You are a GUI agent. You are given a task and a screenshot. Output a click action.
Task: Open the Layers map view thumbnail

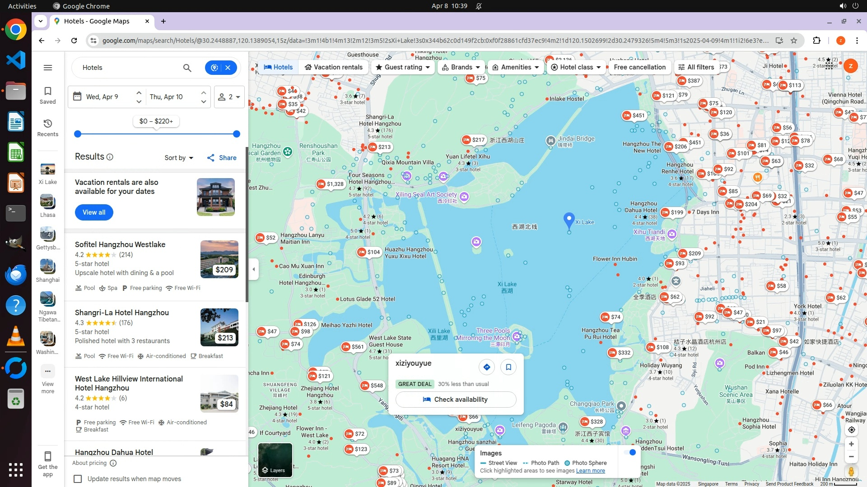[275, 460]
